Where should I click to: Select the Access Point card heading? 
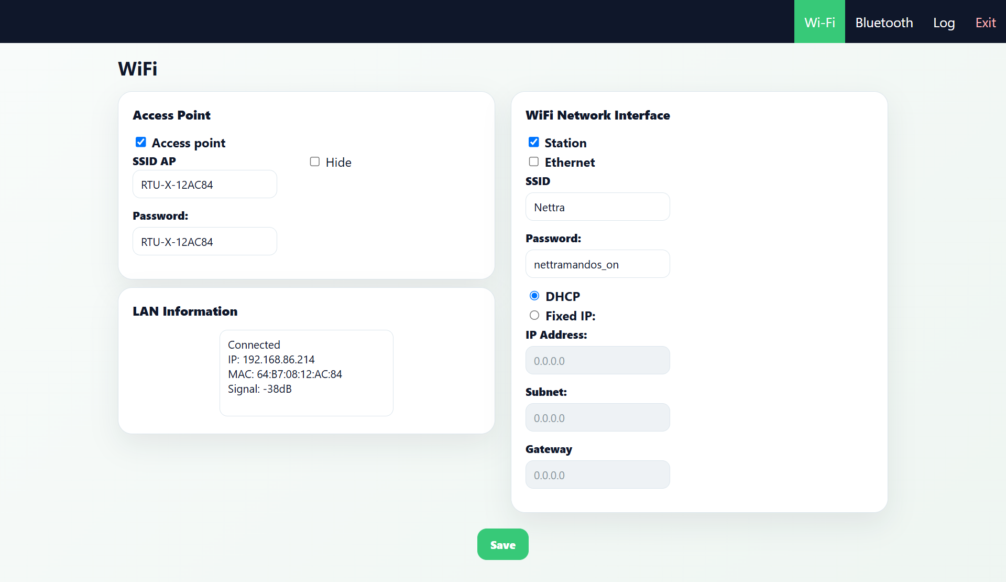pos(171,115)
